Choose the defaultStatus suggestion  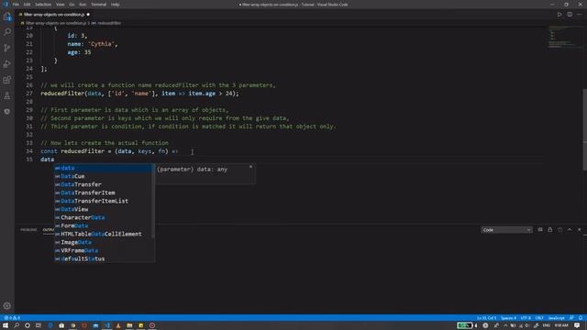click(x=104, y=258)
